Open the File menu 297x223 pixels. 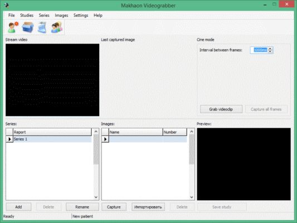click(11, 16)
